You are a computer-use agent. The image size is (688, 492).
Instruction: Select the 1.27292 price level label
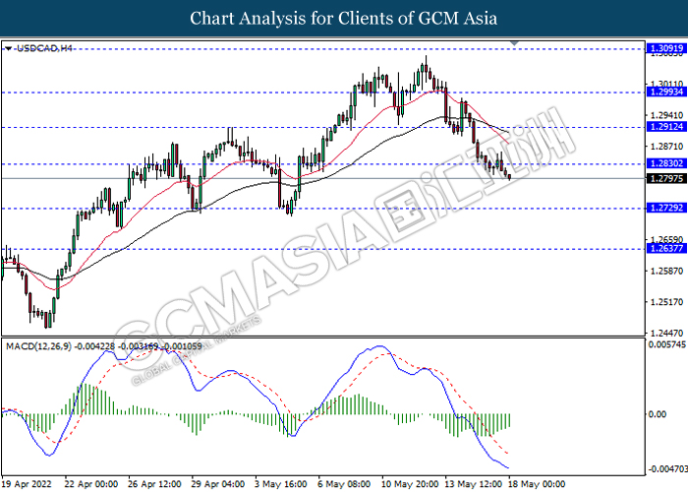point(666,208)
